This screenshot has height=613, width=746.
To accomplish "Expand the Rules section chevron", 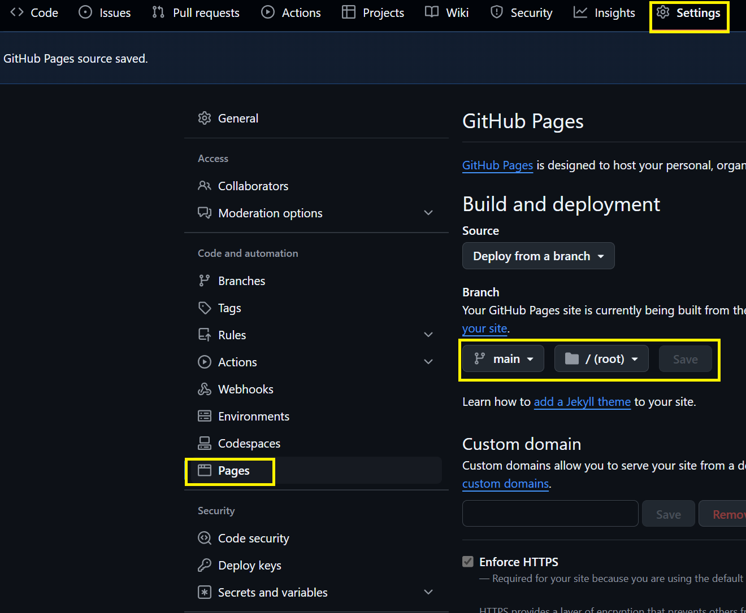I will 428,335.
